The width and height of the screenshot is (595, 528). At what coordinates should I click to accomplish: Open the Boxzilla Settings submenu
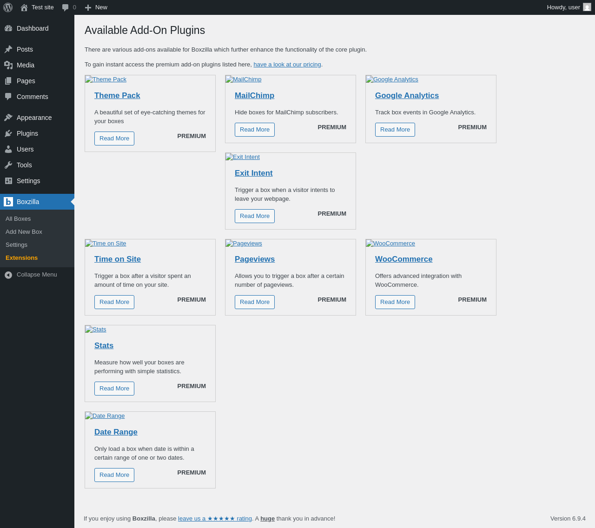coord(16,245)
